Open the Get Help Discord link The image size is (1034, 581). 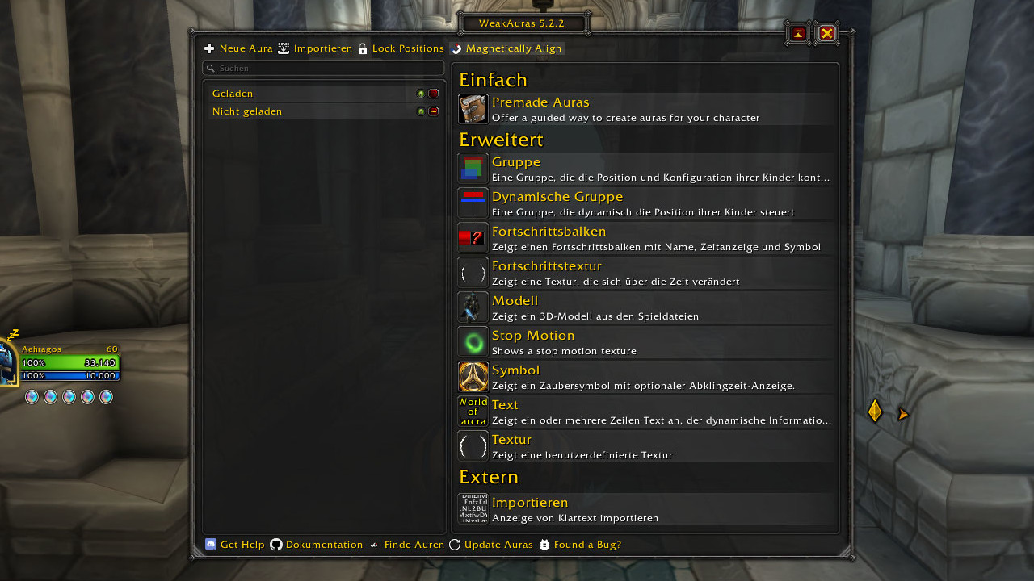[x=235, y=545]
